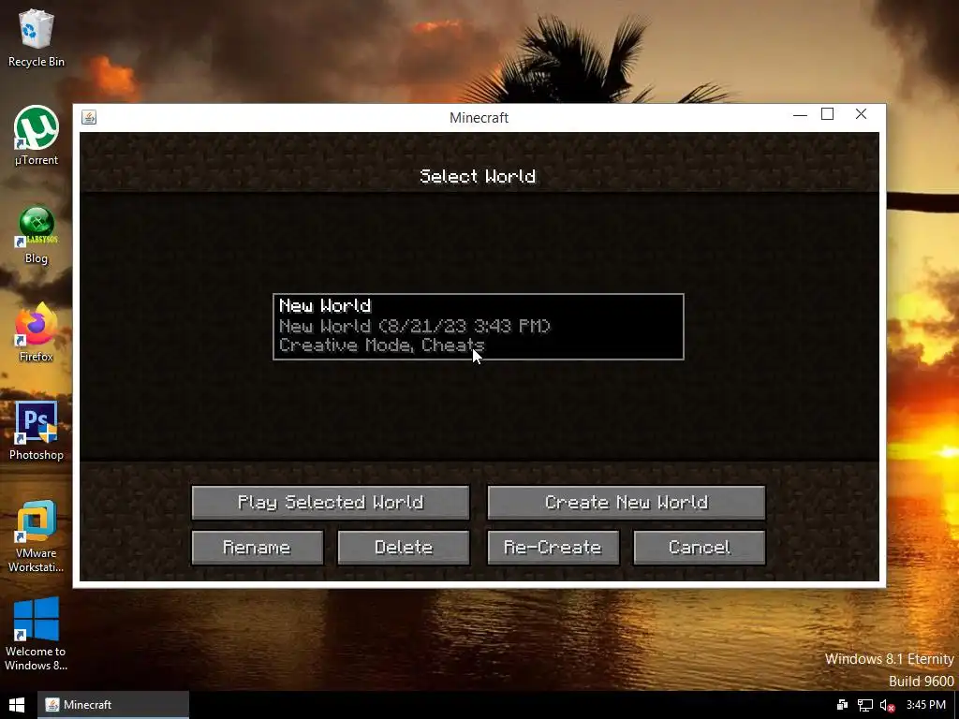Maximize the Minecraft window
This screenshot has height=719, width=959.
828,114
